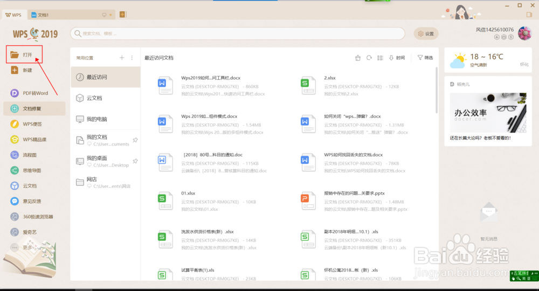Click the add location plus icon

[122, 58]
